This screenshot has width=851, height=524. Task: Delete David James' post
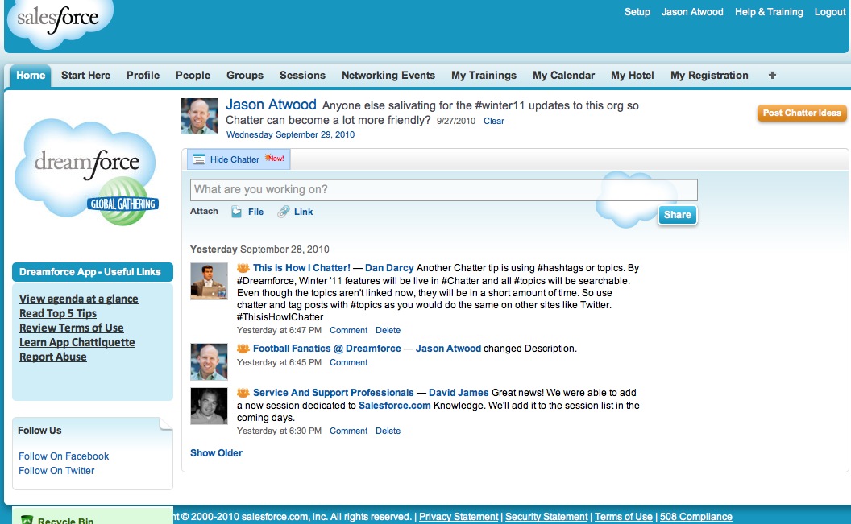point(388,431)
